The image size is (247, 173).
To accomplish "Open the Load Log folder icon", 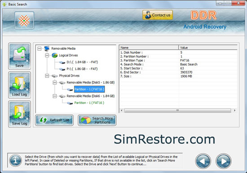I will (x=19, y=85).
